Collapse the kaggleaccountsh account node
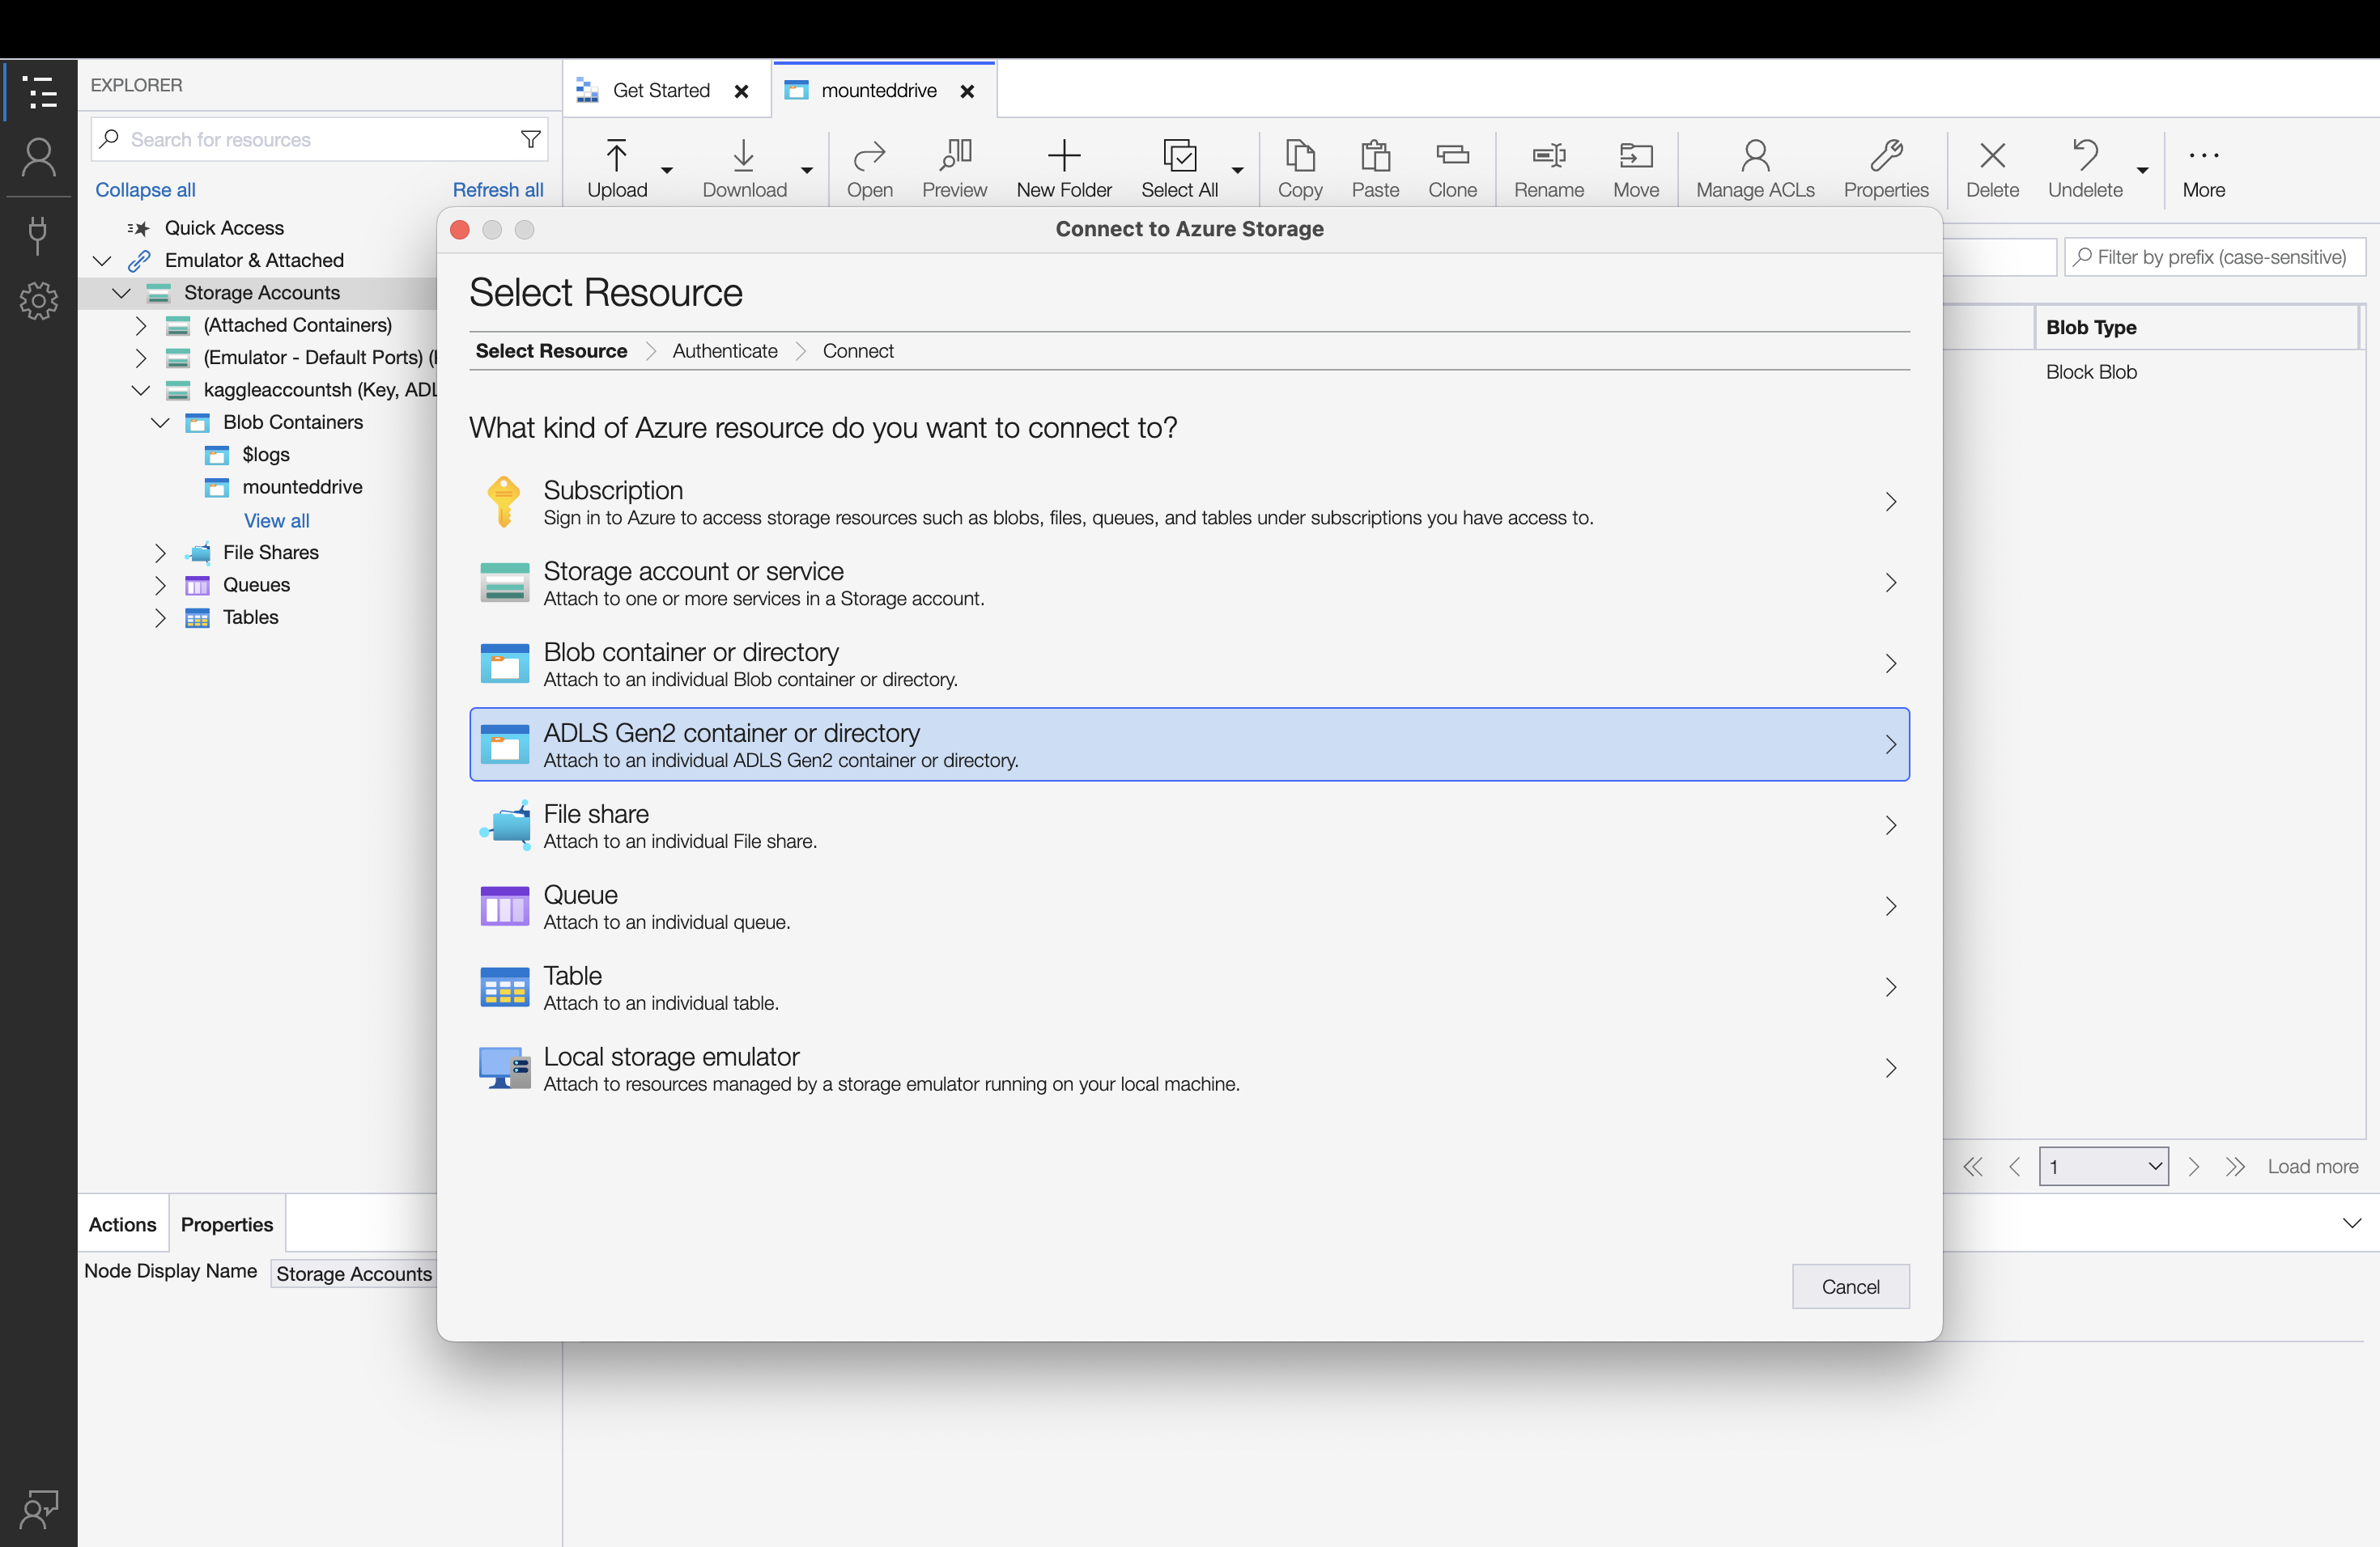The height and width of the screenshot is (1547, 2380). (x=141, y=390)
